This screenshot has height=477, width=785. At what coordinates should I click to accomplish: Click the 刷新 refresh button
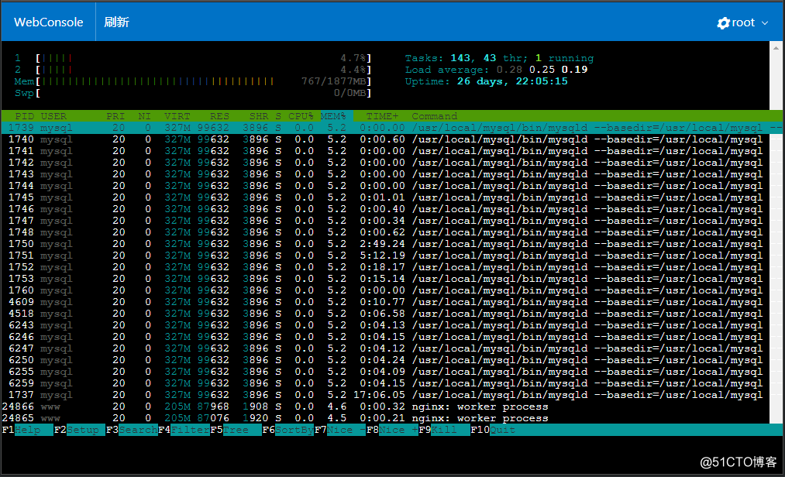tap(117, 22)
